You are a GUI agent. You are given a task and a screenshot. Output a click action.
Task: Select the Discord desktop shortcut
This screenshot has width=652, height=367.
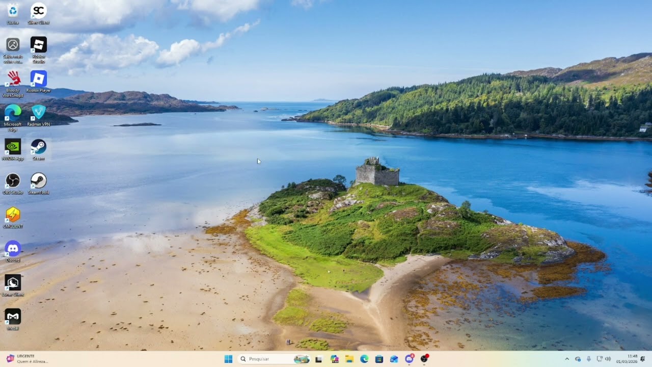coord(13,251)
